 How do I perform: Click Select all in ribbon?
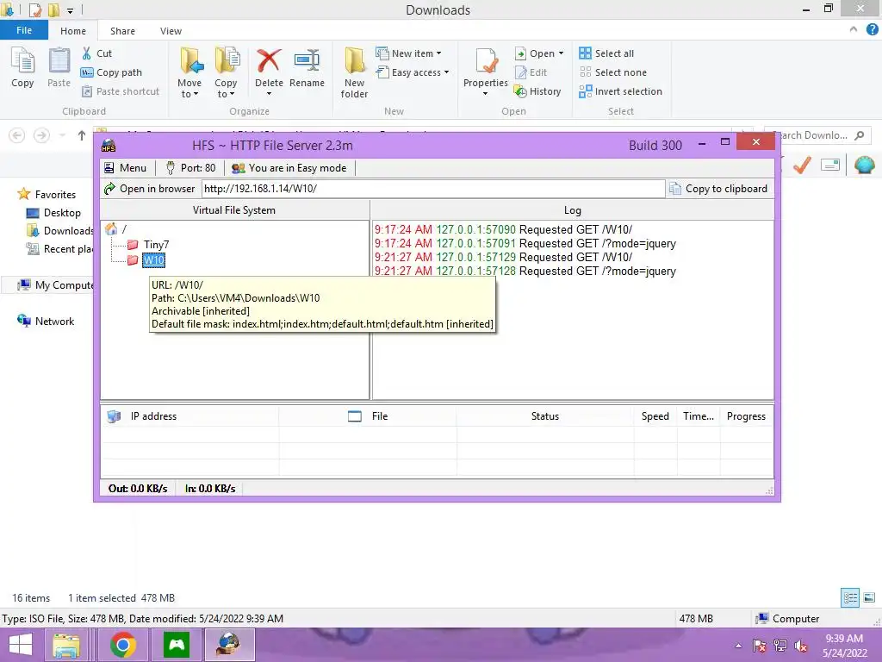click(606, 53)
